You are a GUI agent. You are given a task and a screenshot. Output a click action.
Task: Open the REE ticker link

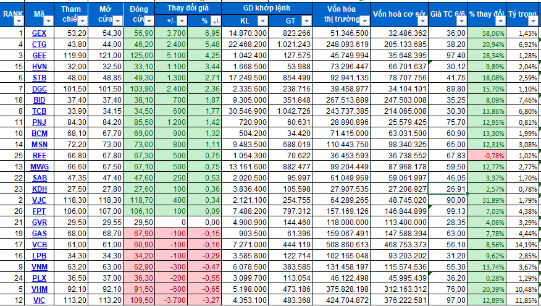coord(39,156)
